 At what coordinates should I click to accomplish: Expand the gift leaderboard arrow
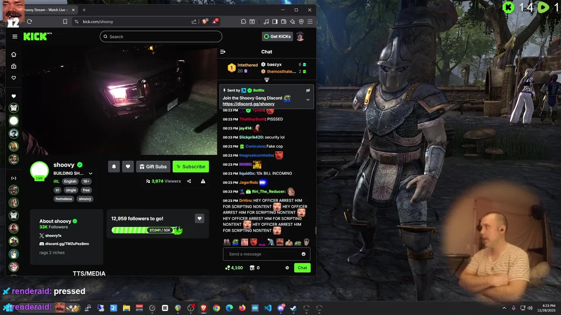pyautogui.click(x=266, y=80)
